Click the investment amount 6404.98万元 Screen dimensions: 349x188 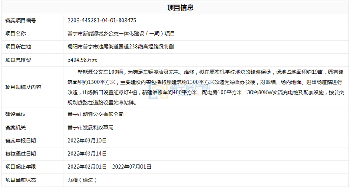pyautogui.click(x=82, y=60)
